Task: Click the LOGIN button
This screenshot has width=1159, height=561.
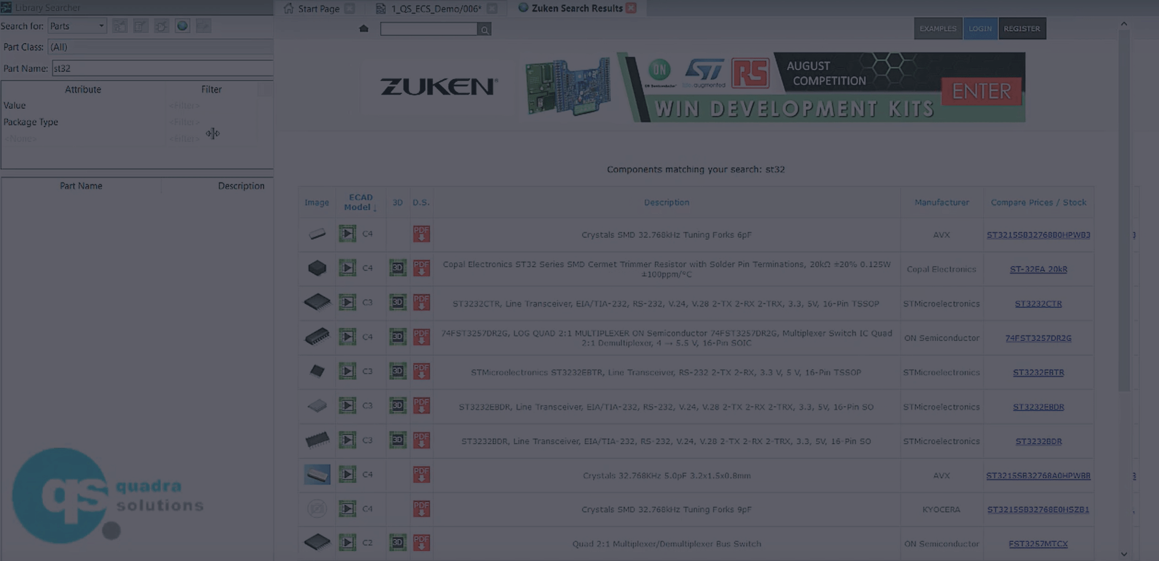Action: (x=980, y=28)
